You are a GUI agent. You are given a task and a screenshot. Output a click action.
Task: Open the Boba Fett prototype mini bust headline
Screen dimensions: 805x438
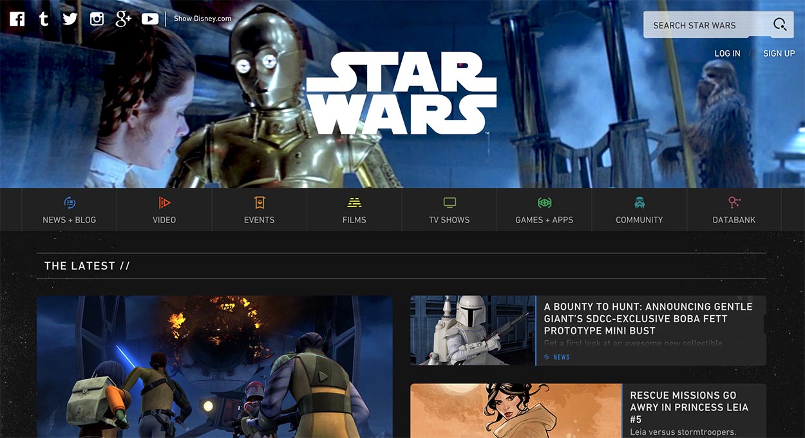pos(649,318)
